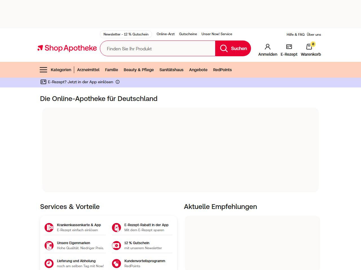Click the info icon beside E-Rezept banner
Image resolution: width=361 pixels, height=270 pixels.
[118, 82]
